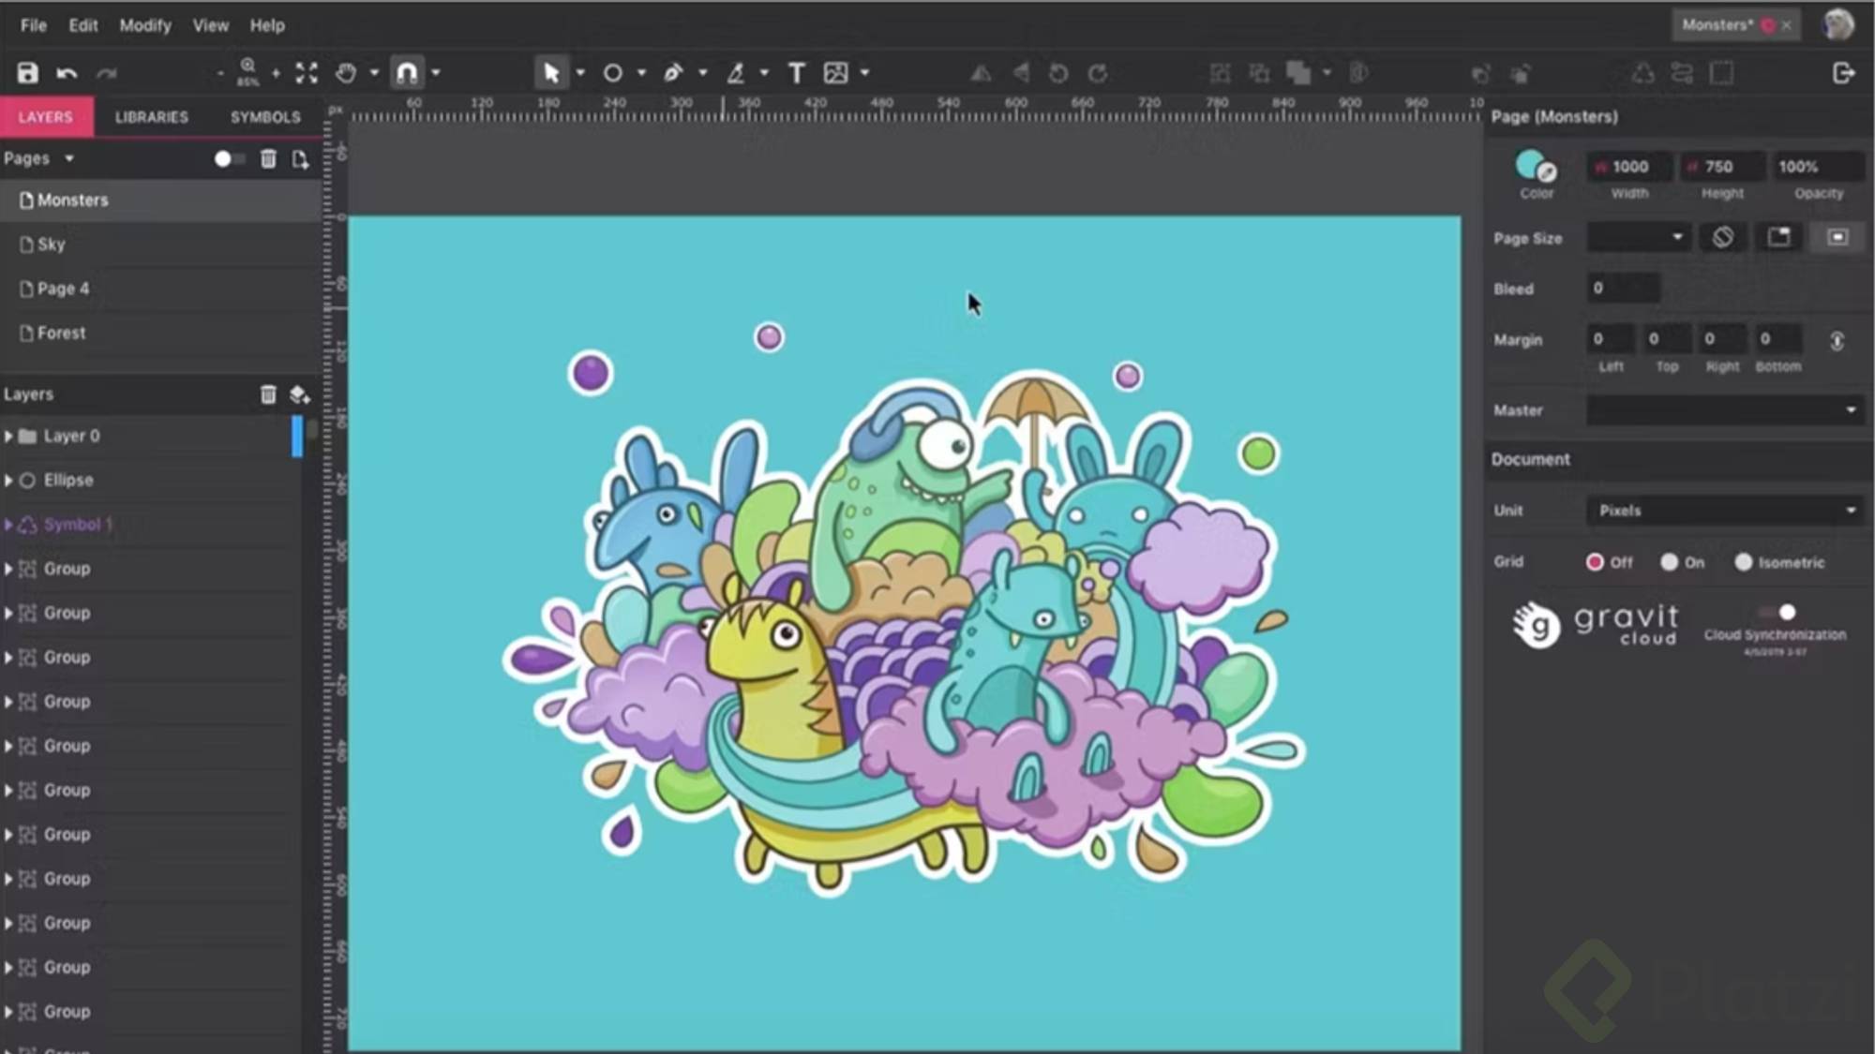Viewport: 1875px width, 1054px height.
Task: Turn the grid On
Action: coord(1670,562)
